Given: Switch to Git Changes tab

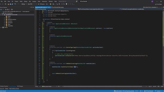Looking at the screenshot, I should (20, 86).
